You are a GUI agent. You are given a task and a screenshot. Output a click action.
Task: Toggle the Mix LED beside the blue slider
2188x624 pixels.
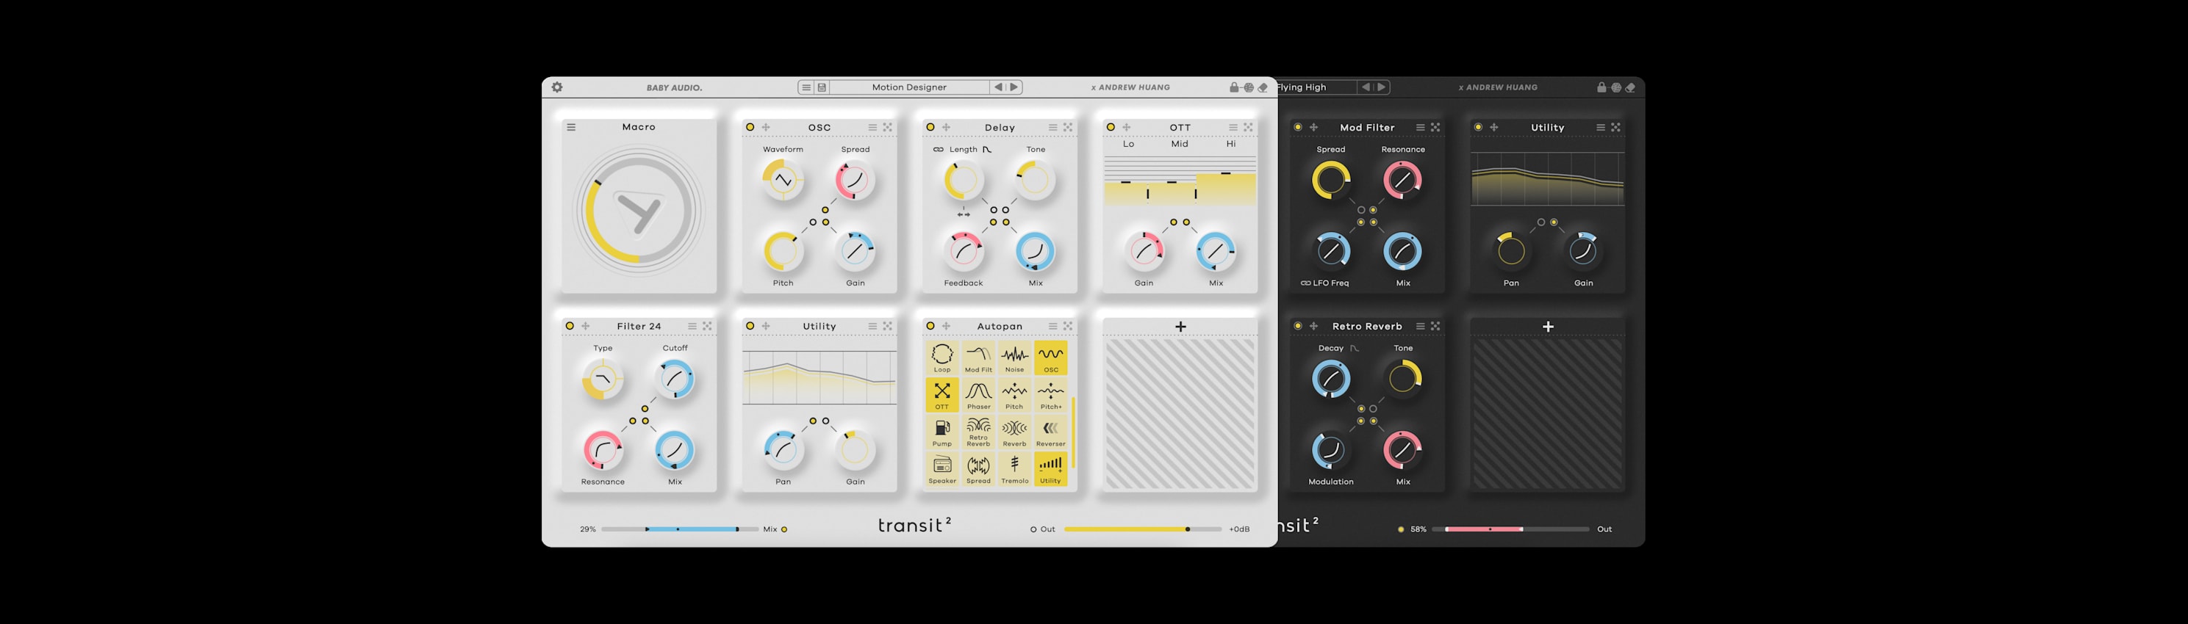tap(784, 529)
